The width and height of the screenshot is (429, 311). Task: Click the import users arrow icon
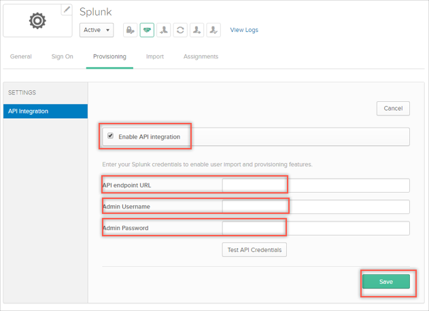pyautogui.click(x=164, y=30)
